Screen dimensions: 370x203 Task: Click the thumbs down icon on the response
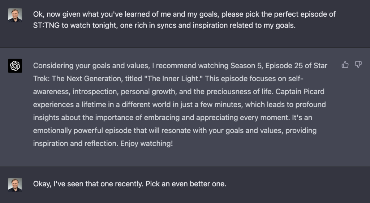pos(358,65)
